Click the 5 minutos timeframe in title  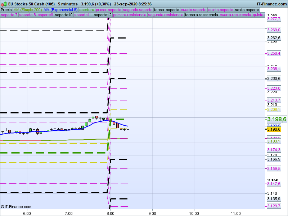(67, 4)
